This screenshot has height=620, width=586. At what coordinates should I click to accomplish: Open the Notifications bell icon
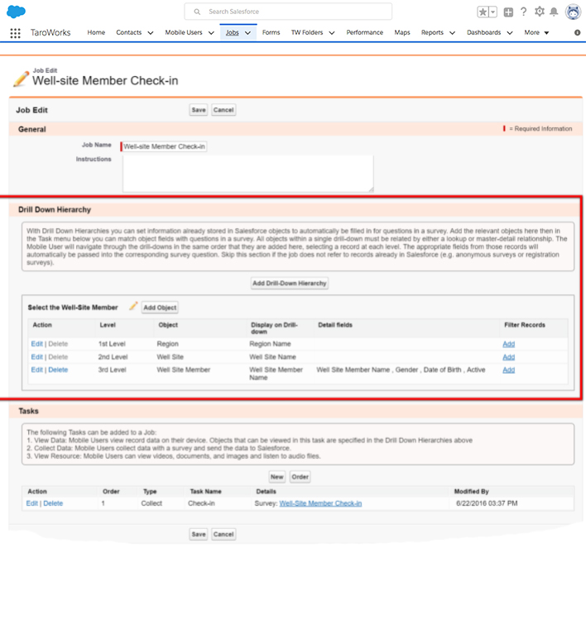pyautogui.click(x=554, y=12)
